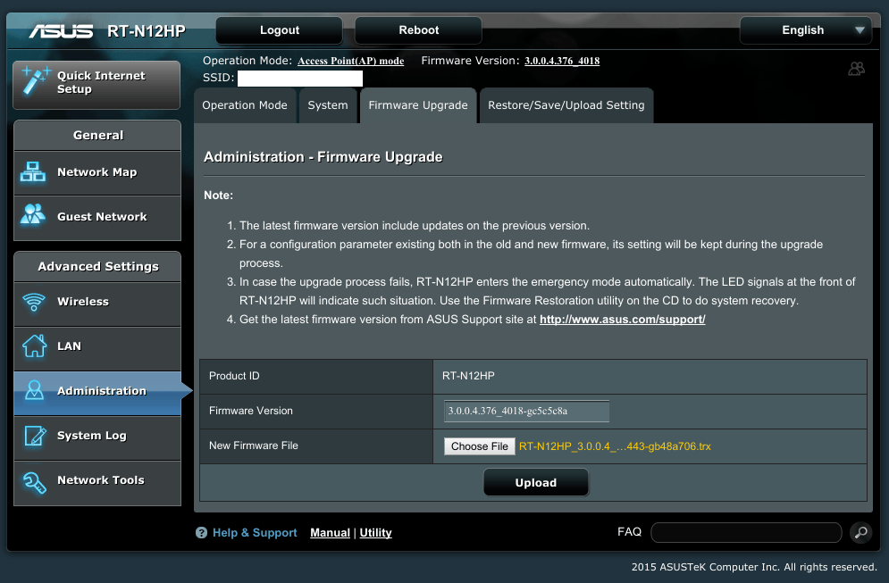Click the System Log notepad icon
This screenshot has height=583, width=889.
tap(35, 435)
